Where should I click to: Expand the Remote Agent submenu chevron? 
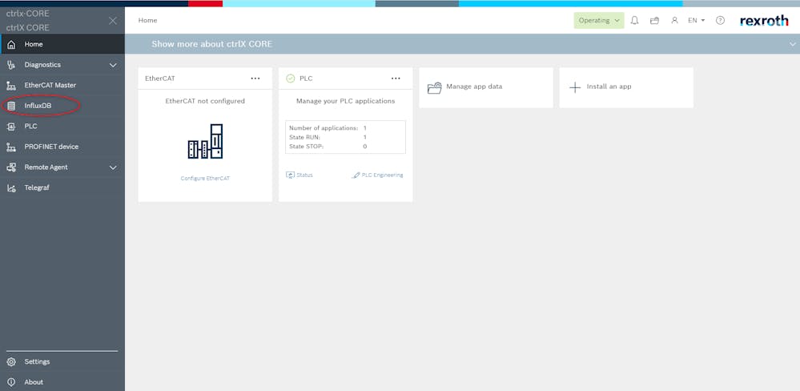(x=113, y=167)
